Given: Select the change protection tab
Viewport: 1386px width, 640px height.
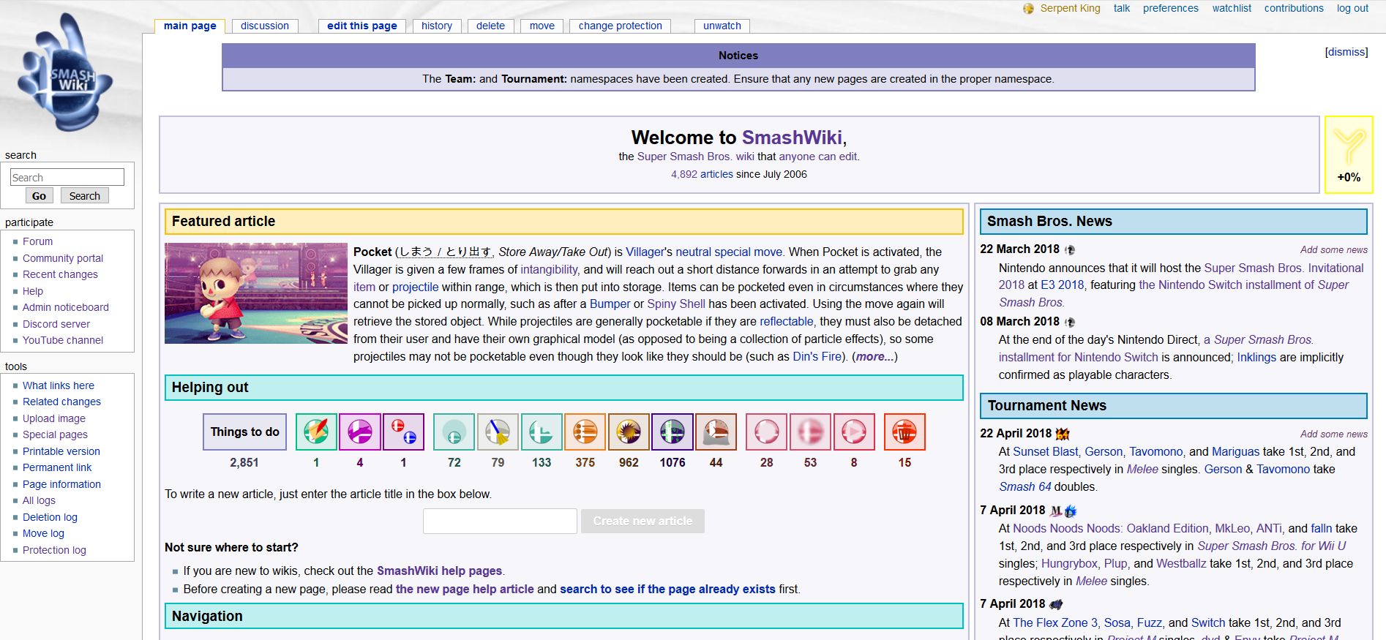Looking at the screenshot, I should pos(620,26).
